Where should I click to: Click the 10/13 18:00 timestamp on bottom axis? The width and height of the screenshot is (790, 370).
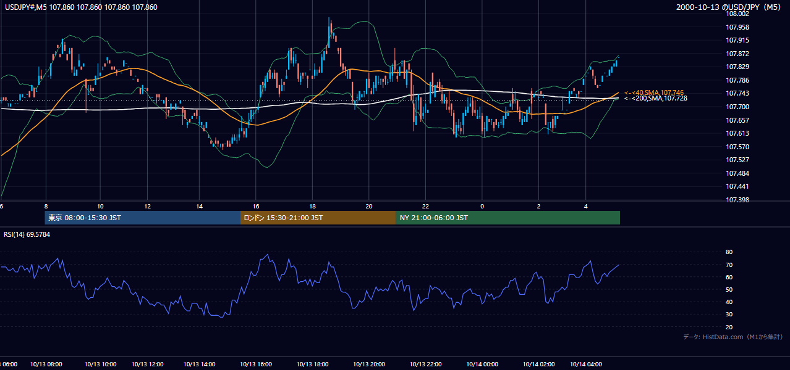[x=312, y=364]
